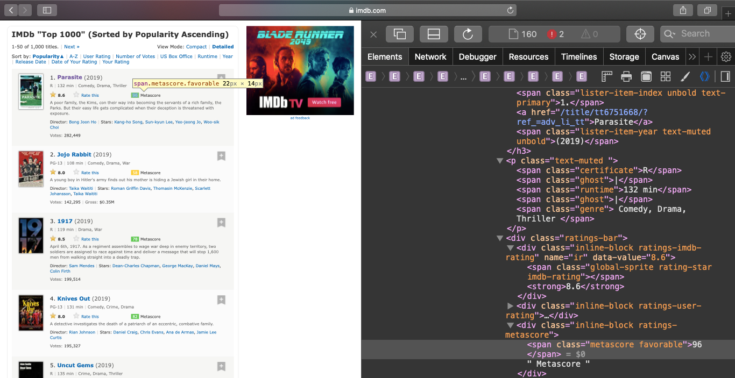
Task: Toggle the details sidebar panel icon
Action: (725, 76)
